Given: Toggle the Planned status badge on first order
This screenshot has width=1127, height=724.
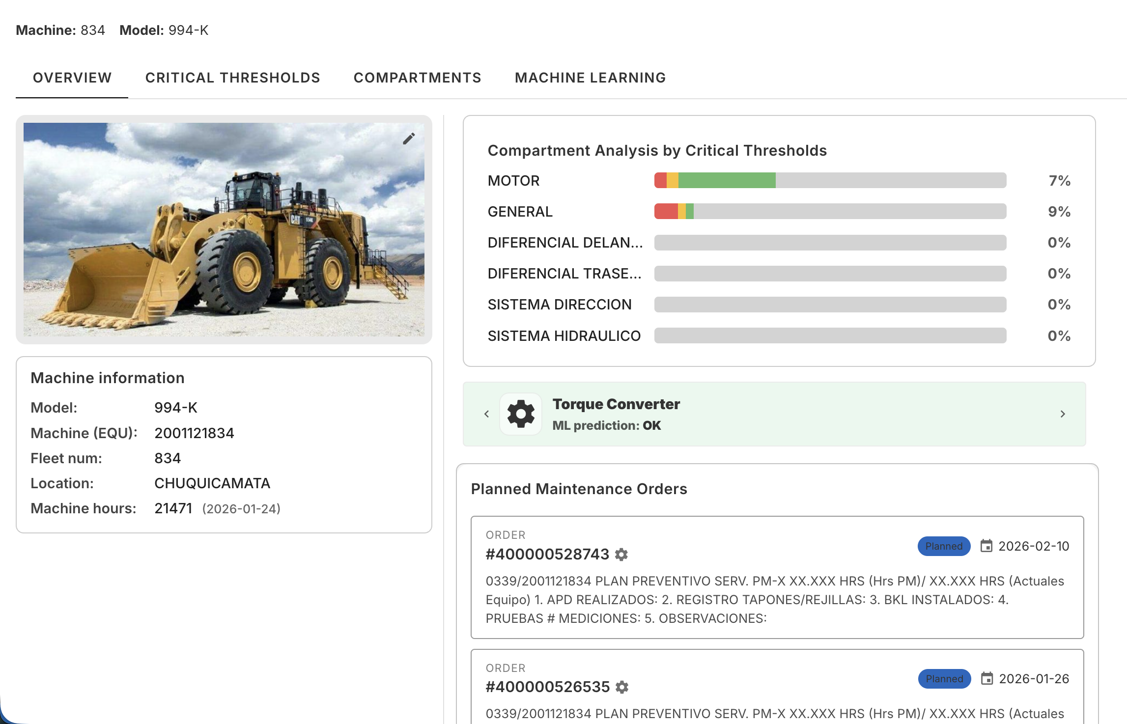Looking at the screenshot, I should (943, 546).
